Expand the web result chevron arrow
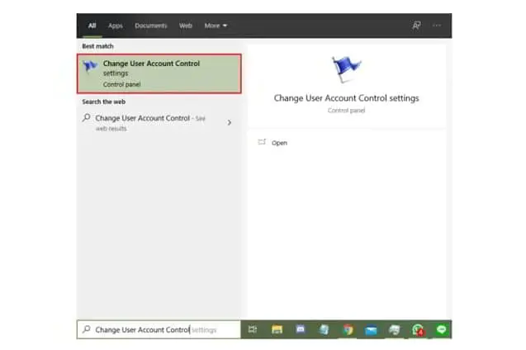Image resolution: width=526 pixels, height=350 pixels. (x=229, y=123)
